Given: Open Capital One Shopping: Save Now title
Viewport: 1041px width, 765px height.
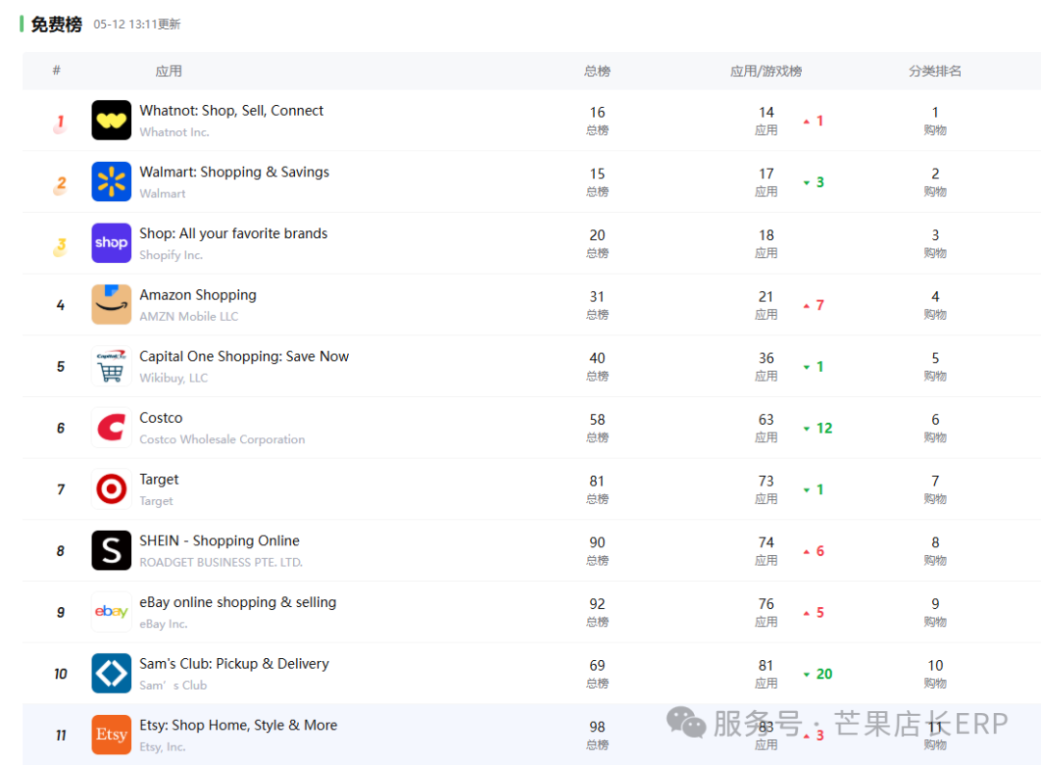Looking at the screenshot, I should tap(244, 356).
